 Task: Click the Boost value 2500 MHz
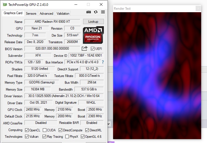pyautogui.click(x=95, y=109)
